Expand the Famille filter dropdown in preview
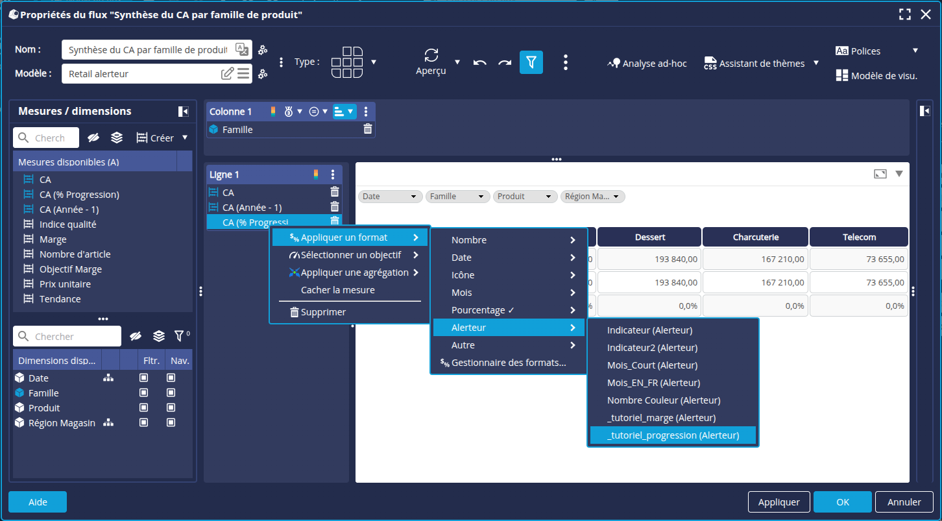The height and width of the screenshot is (521, 942). pyautogui.click(x=481, y=197)
